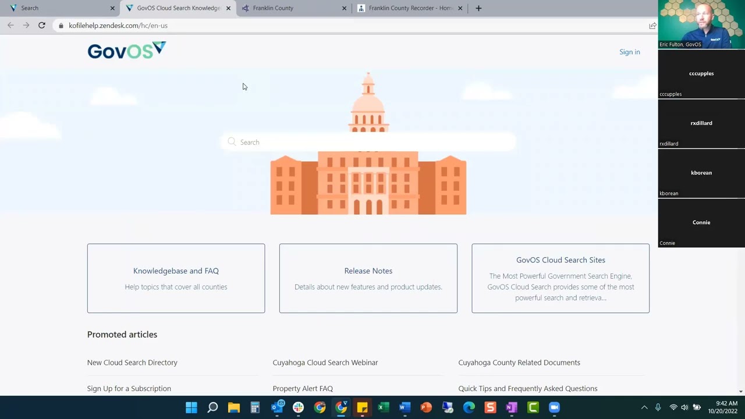Open Outlook from taskbar
The image size is (745, 419).
click(277, 407)
